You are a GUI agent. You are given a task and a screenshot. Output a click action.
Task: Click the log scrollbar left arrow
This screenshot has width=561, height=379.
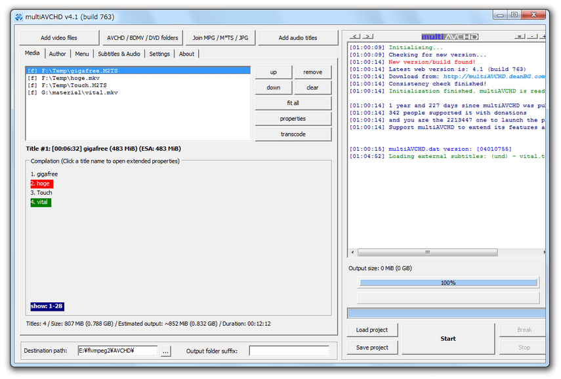click(x=352, y=252)
